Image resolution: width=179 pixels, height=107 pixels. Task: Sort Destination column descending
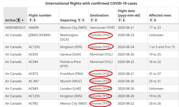[x=96, y=20]
